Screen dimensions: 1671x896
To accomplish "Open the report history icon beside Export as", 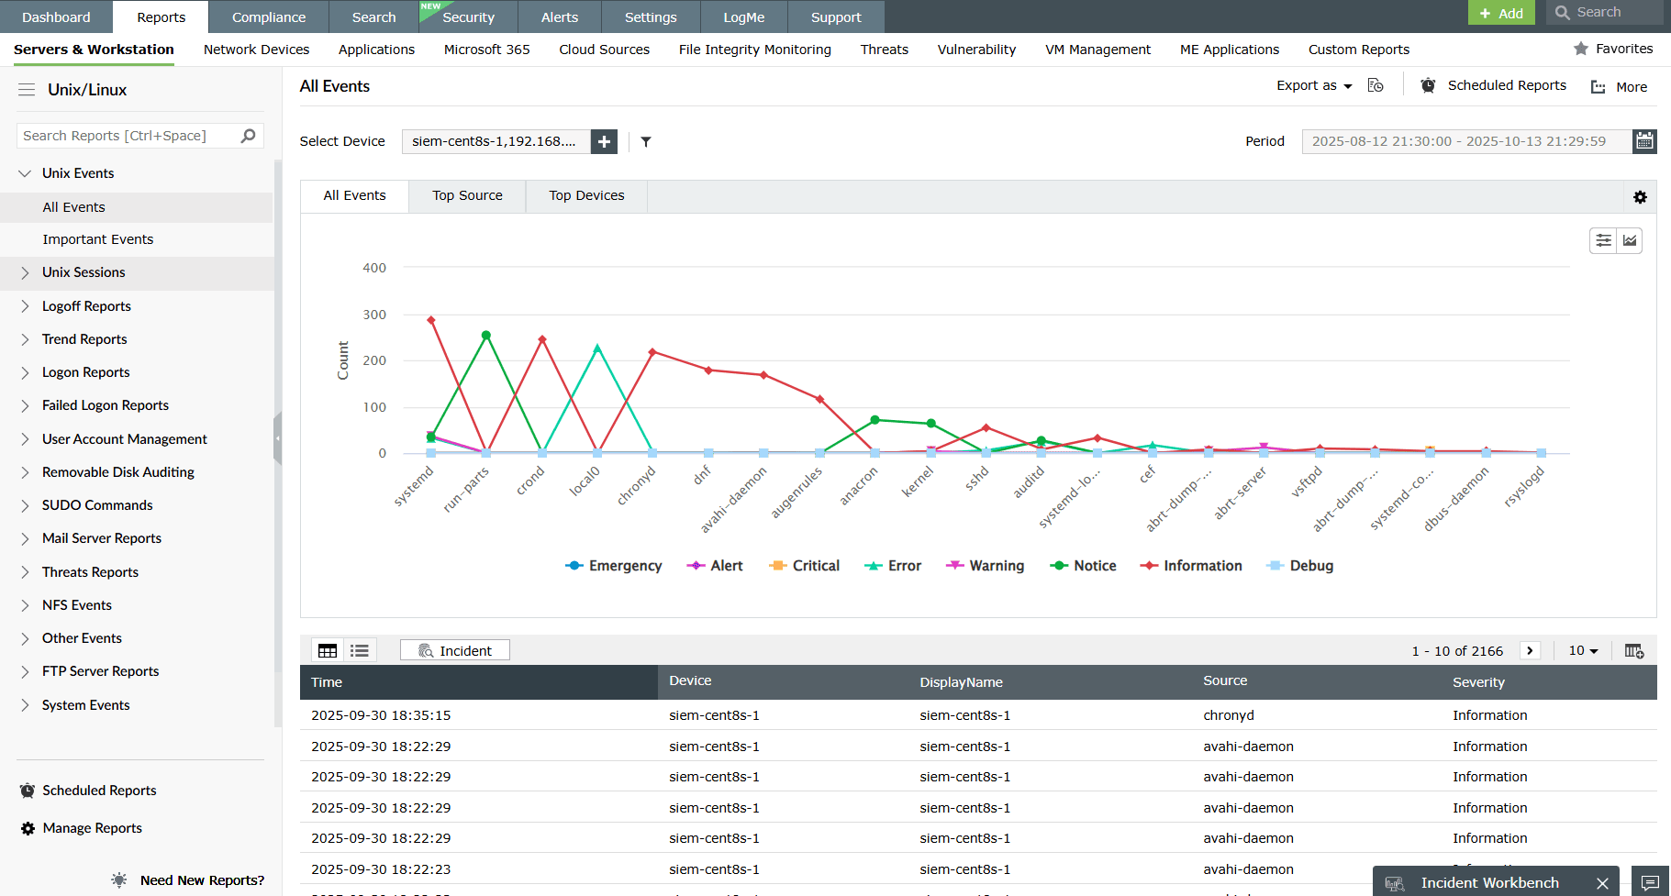I will pos(1376,84).
